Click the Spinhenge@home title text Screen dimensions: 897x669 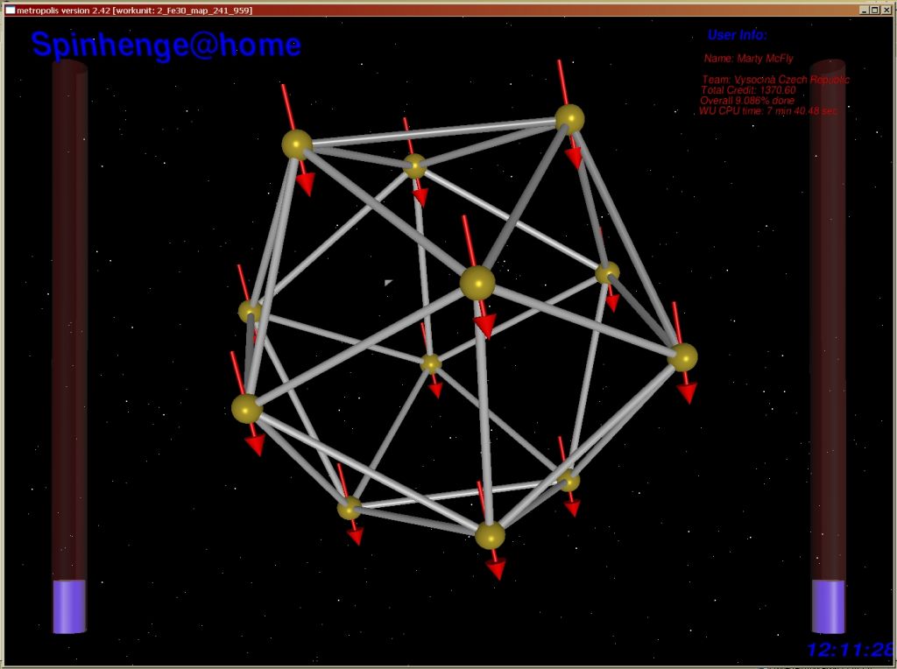coord(166,45)
